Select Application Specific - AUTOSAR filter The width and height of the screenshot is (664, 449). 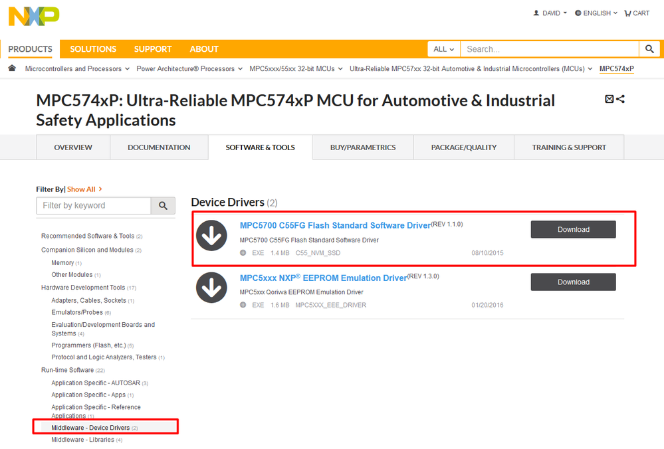coord(100,383)
